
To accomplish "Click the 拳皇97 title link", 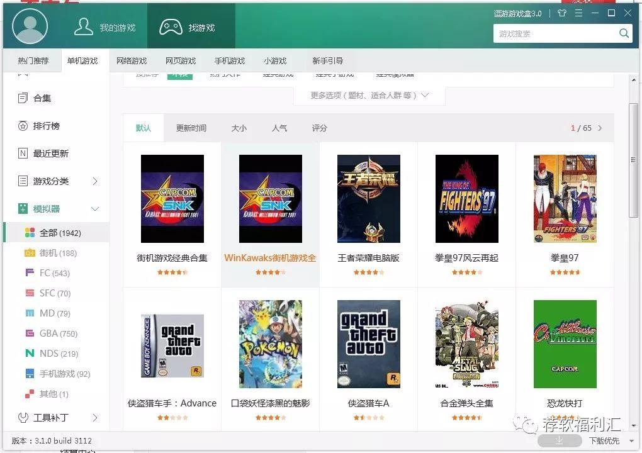I will coord(565,258).
